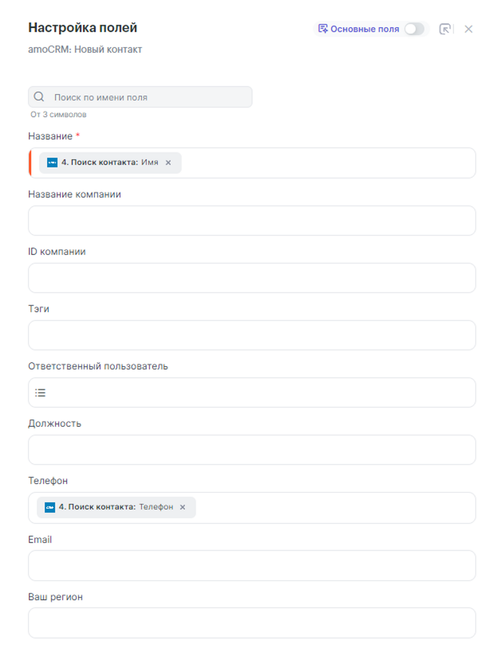Remove the Имя tag from Название
Screen dimensions: 503x647
[168, 163]
